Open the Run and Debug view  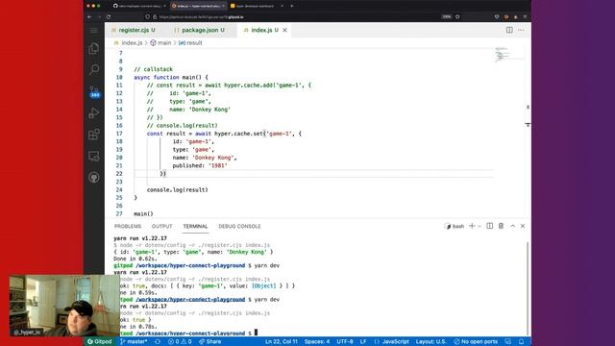click(x=94, y=113)
